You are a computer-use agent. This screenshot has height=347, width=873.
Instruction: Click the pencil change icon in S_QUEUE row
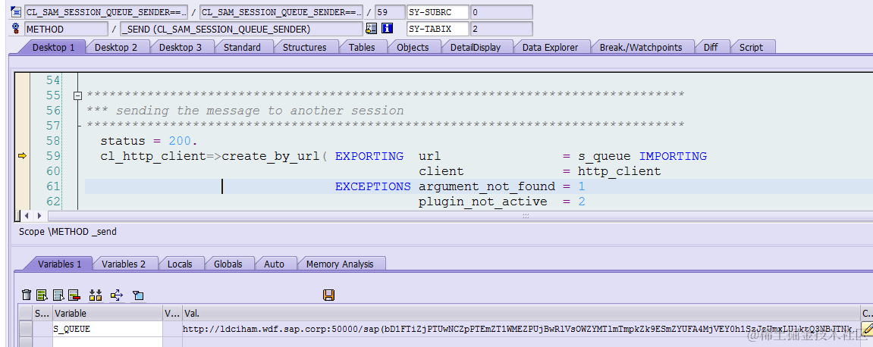pos(866,329)
